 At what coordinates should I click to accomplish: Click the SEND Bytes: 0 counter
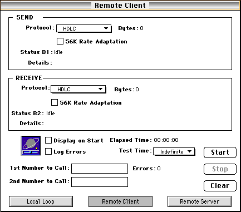pyautogui.click(x=131, y=28)
